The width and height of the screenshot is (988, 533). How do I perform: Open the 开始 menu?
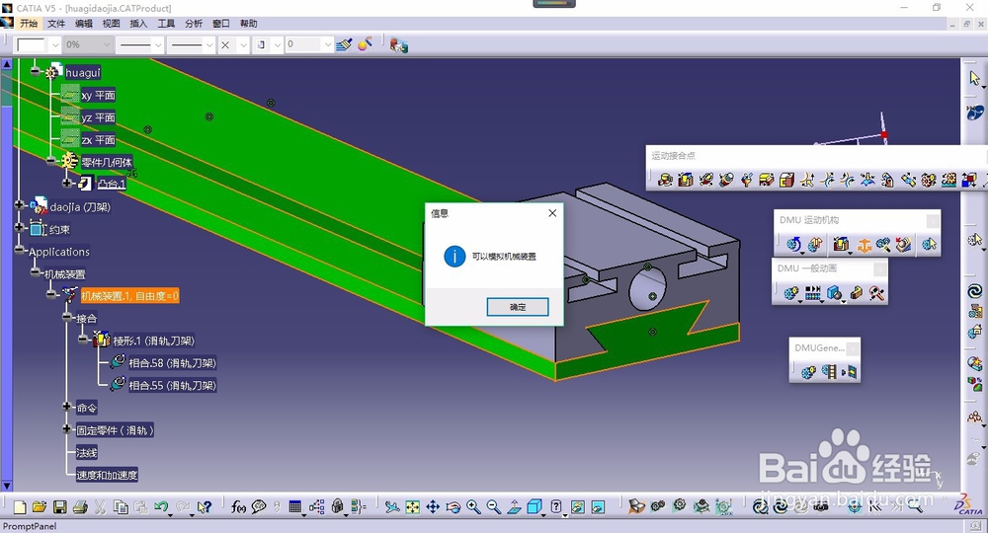tap(29, 24)
